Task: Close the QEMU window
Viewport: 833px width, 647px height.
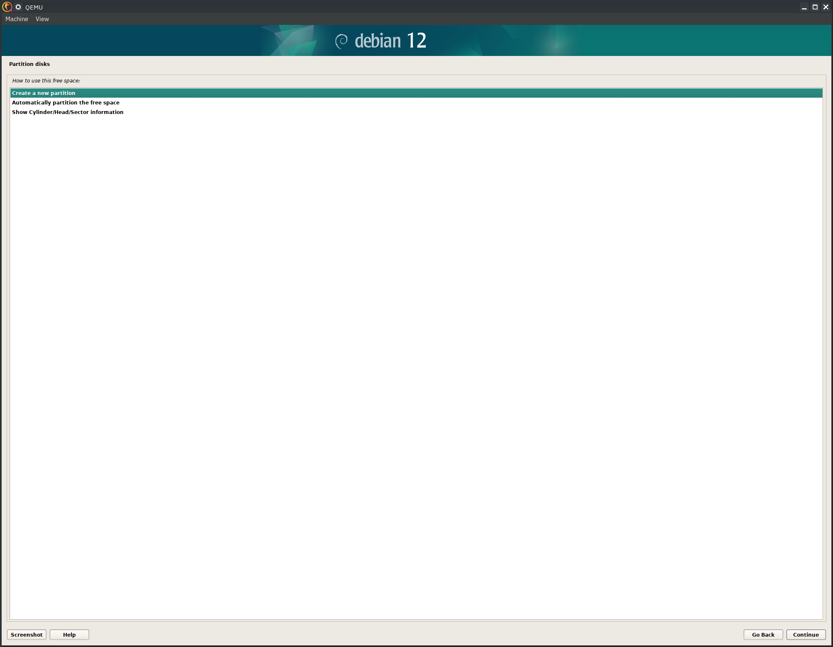Action: [x=826, y=7]
